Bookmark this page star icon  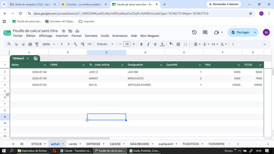point(251,13)
